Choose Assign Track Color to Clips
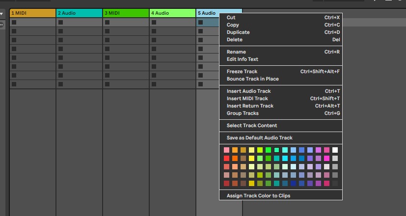Image resolution: width=406 pixels, height=216 pixels. tap(281, 196)
